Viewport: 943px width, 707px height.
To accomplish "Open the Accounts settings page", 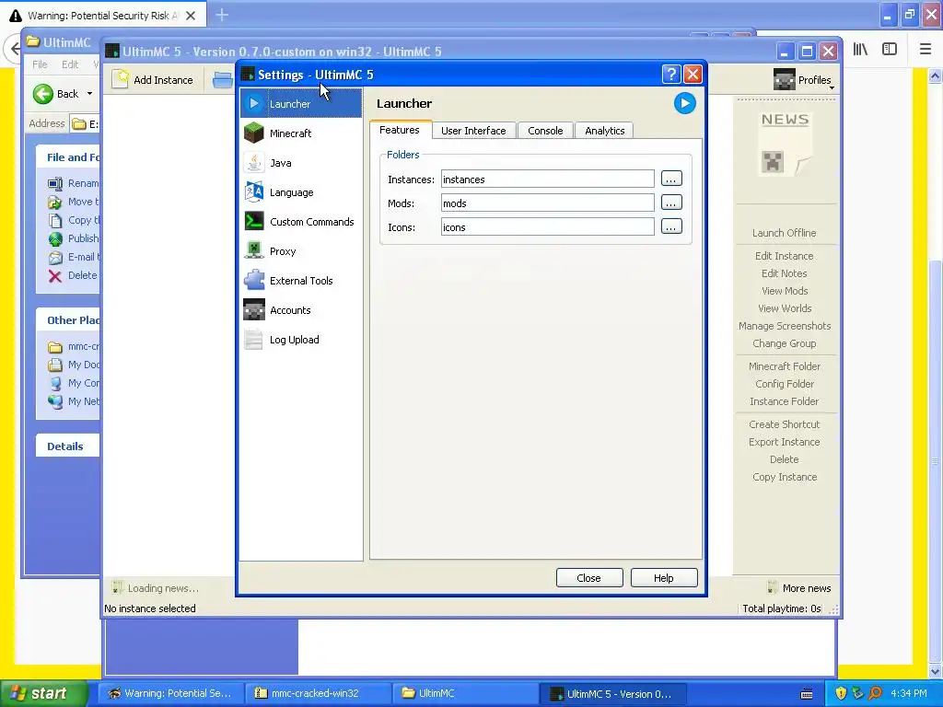I will point(301,309).
